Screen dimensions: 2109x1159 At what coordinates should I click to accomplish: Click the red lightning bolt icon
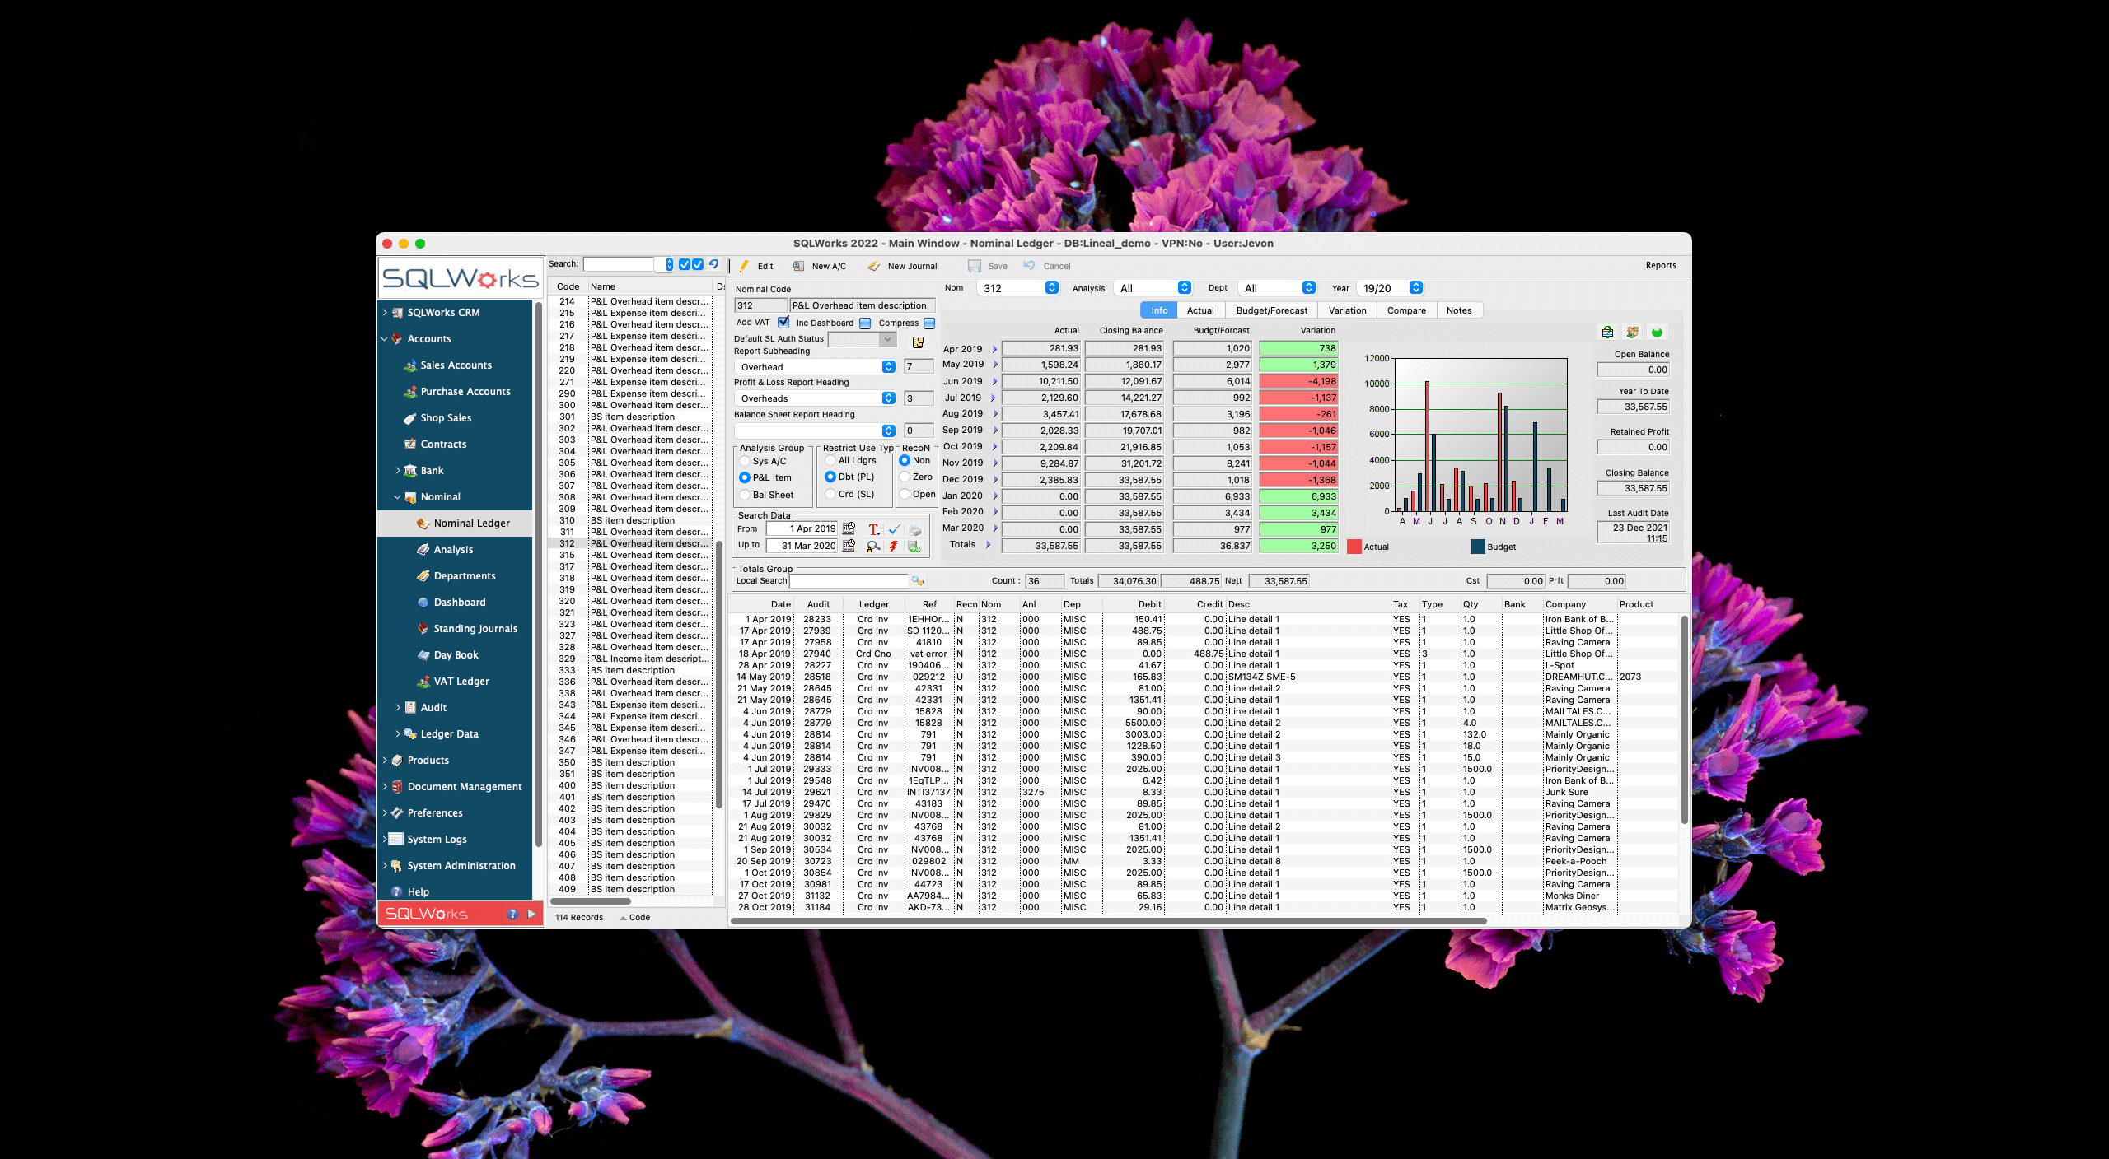[893, 547]
